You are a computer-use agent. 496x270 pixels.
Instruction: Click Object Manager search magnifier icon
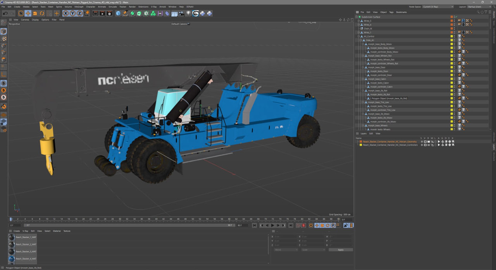pos(478,12)
